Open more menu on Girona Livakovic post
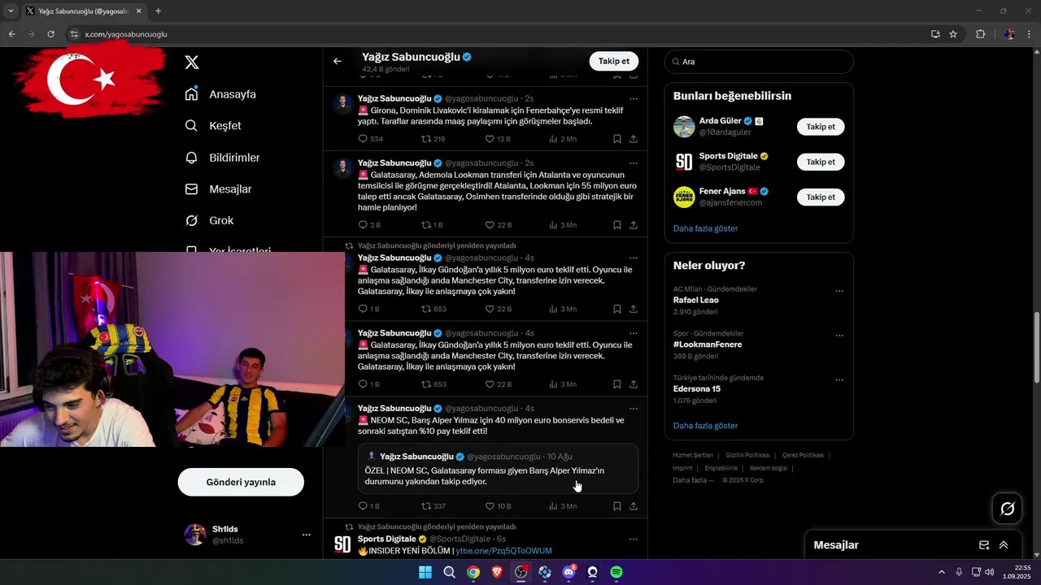 633,98
